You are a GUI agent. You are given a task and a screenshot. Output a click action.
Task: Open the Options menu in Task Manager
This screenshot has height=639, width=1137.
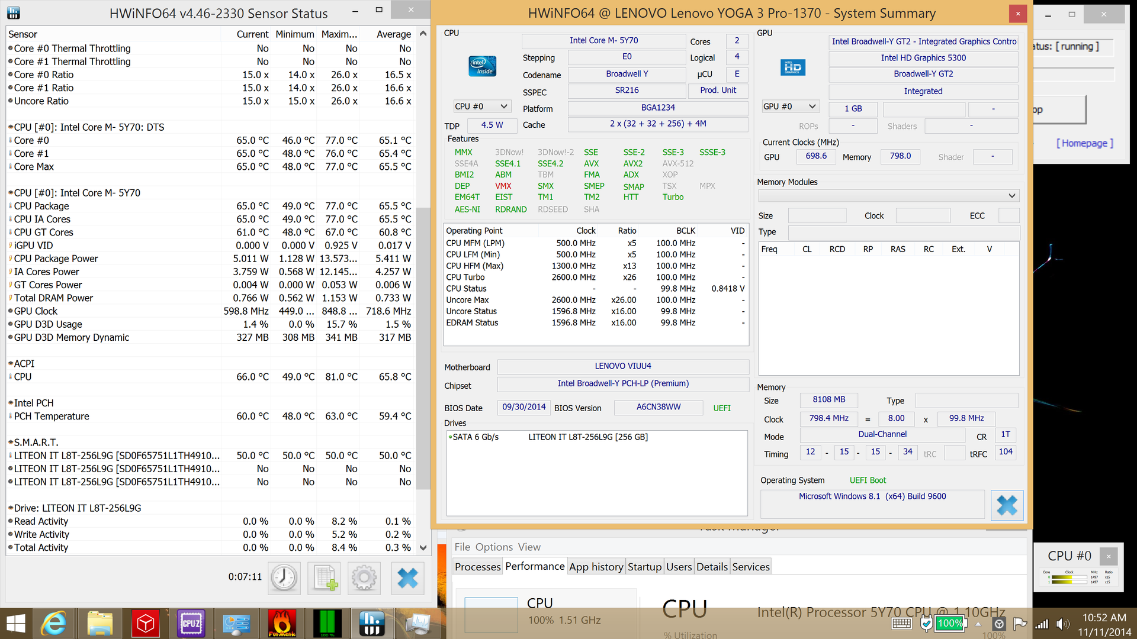(x=494, y=547)
